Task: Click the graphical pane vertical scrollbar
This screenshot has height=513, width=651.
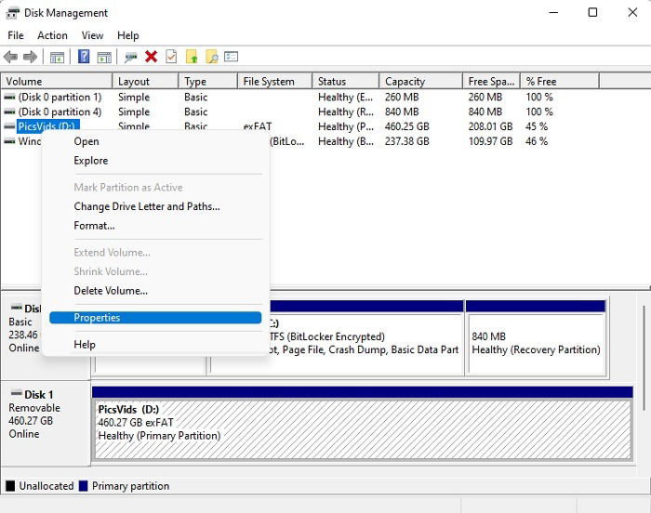Action: pyautogui.click(x=644, y=357)
